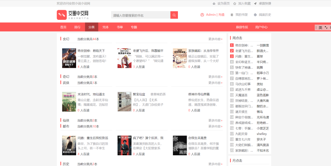Go to the 完本 navigation tab

pyautogui.click(x=106, y=27)
